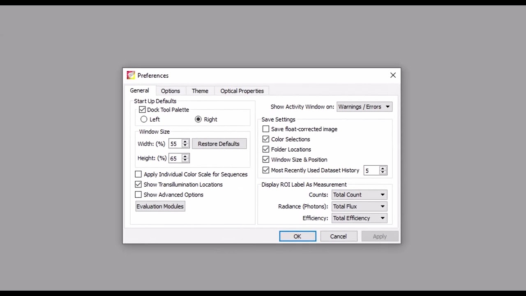The height and width of the screenshot is (296, 526).
Task: Open the Options tab
Action: tap(170, 91)
